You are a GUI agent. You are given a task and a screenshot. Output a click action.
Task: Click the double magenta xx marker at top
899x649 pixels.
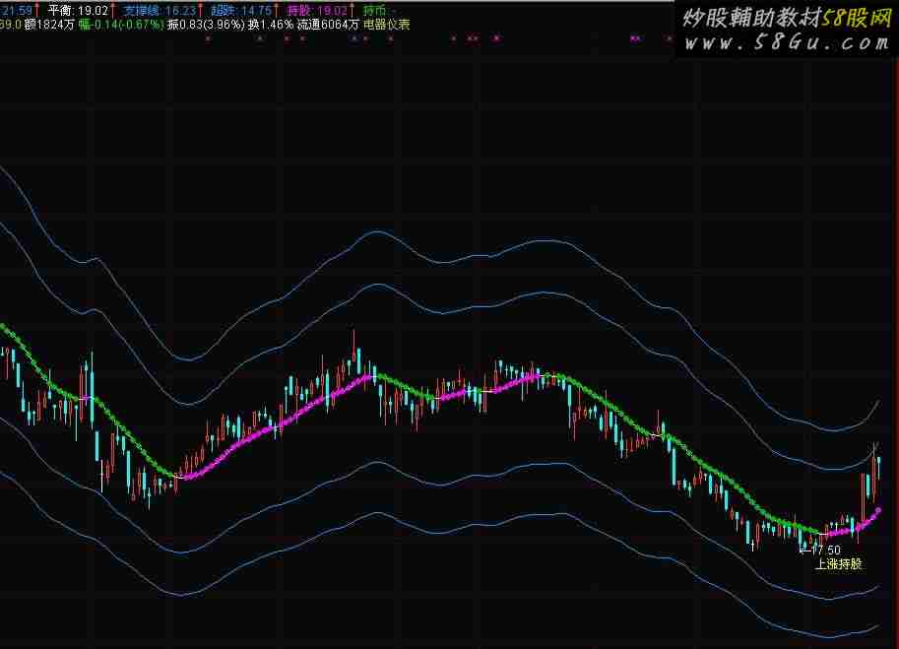click(635, 38)
